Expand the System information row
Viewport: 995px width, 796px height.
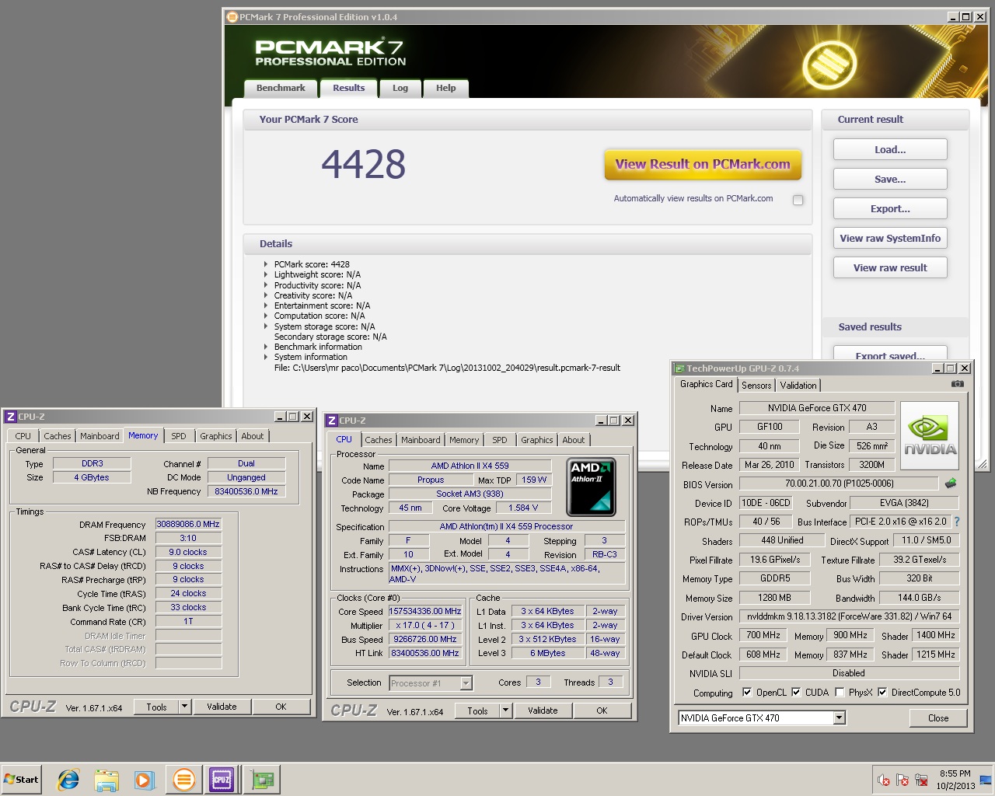[266, 357]
